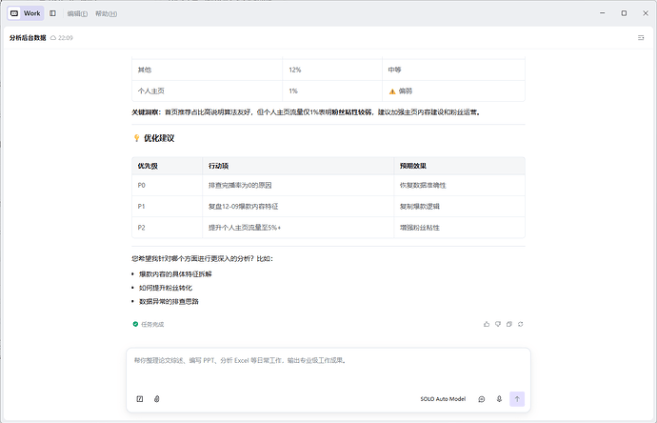Click the 优化建议 section heading
The height and width of the screenshot is (423, 657).
(159, 138)
